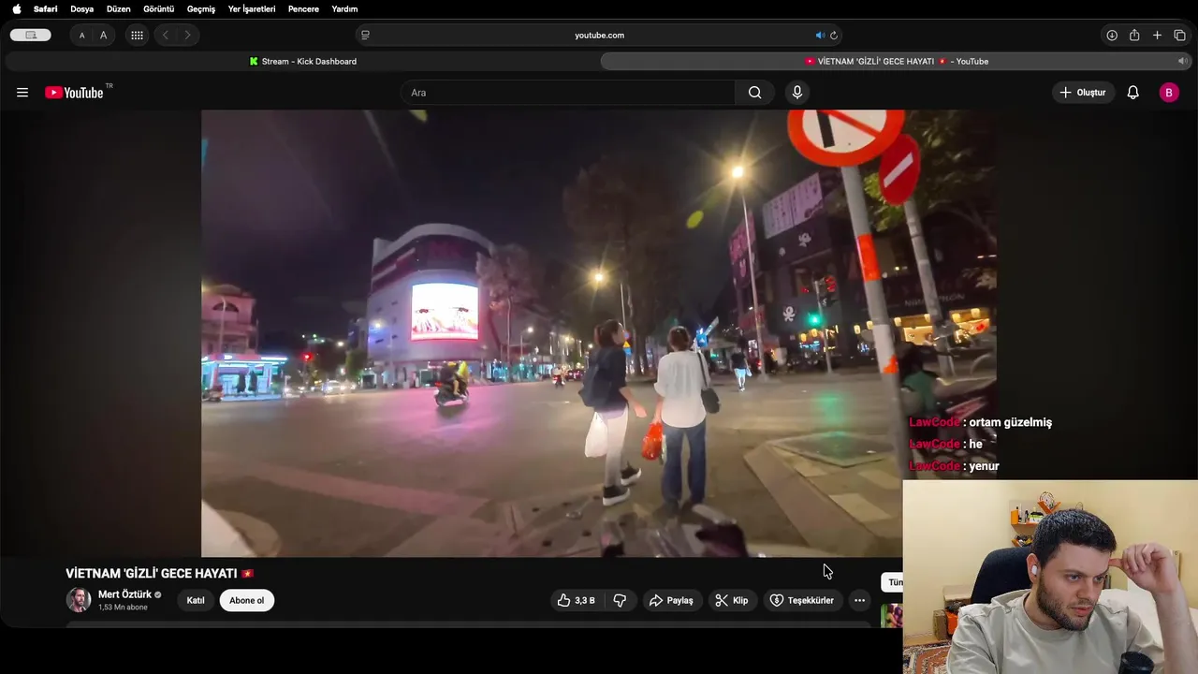This screenshot has width=1198, height=674.
Task: Switch to the Stream - Kick Dashboard tab
Action: [302, 61]
